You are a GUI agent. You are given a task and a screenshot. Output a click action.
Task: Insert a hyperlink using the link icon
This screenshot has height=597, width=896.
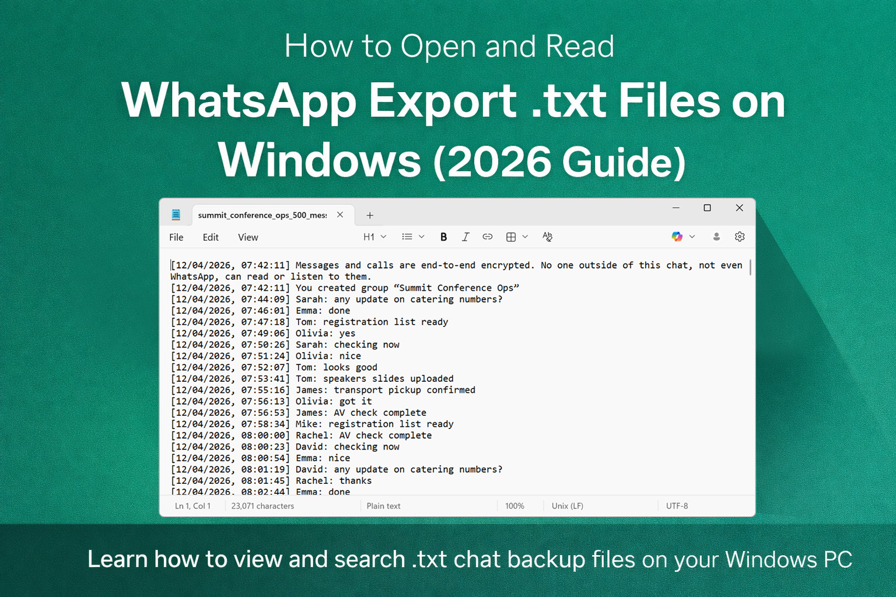click(x=488, y=237)
